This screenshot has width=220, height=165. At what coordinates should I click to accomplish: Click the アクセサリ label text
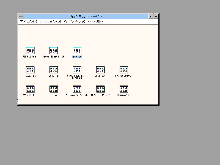pyautogui.click(x=30, y=95)
